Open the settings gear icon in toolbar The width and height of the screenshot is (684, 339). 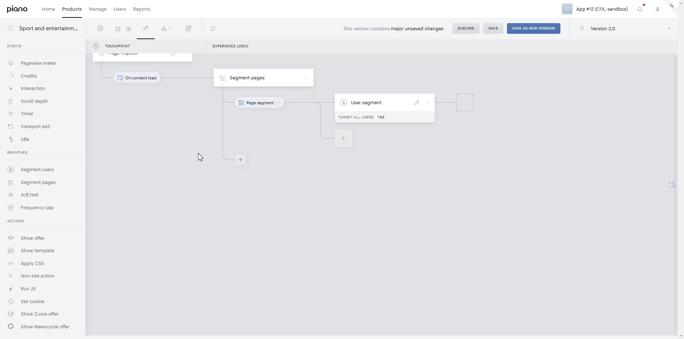tap(100, 28)
